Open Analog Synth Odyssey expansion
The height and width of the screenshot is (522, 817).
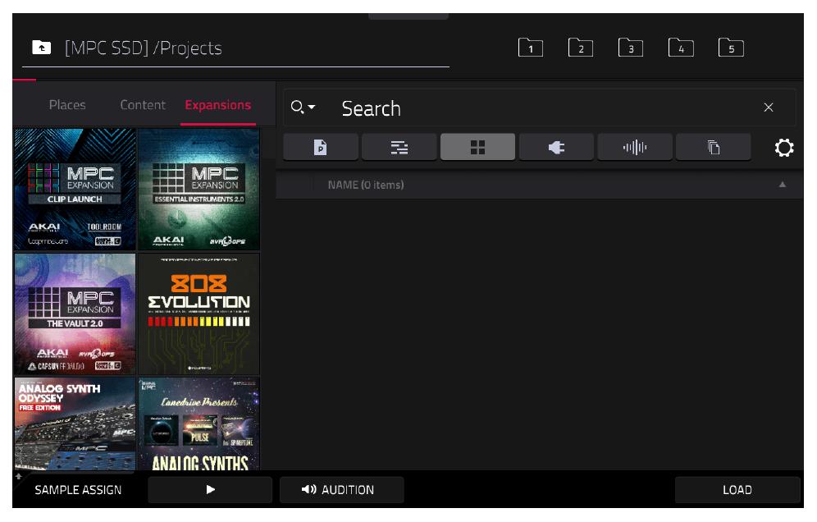point(75,424)
